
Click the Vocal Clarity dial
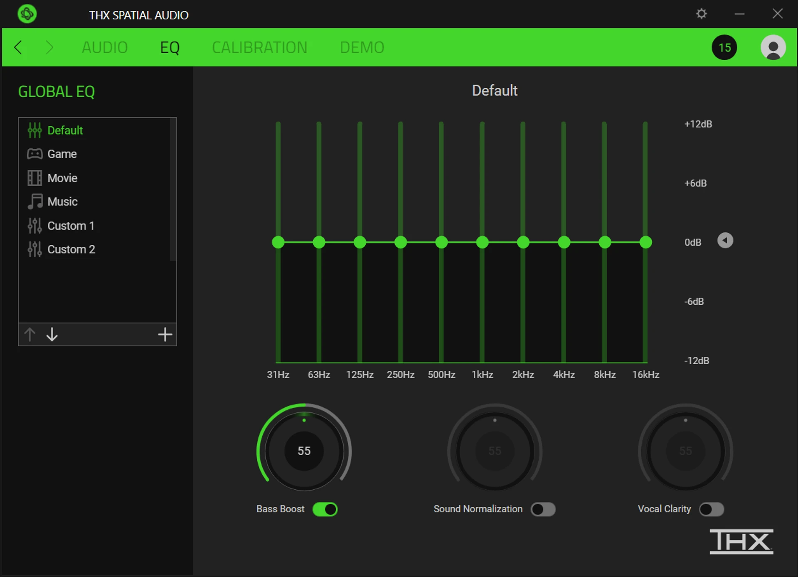685,451
